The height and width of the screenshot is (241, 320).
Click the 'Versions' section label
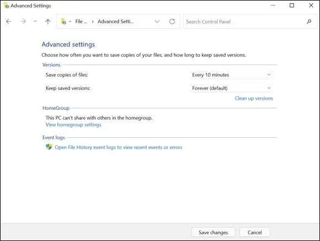click(51, 65)
